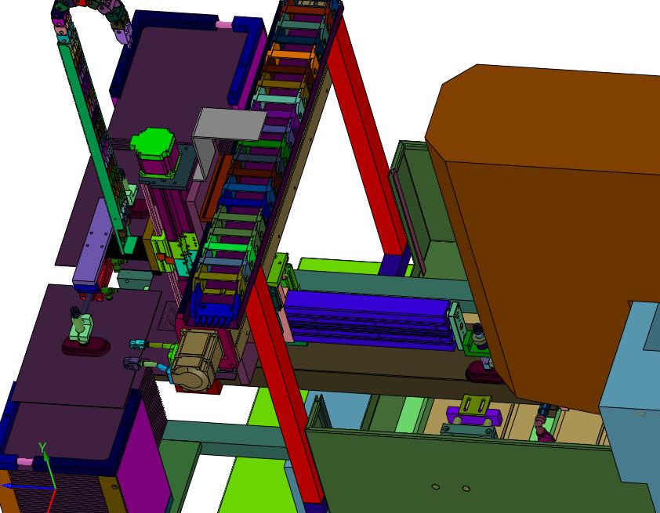Select the tan servo motor body
The width and height of the screenshot is (660, 513).
click(x=196, y=359)
